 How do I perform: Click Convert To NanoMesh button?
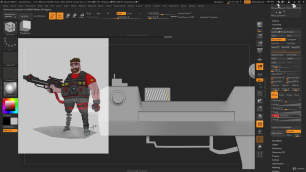[x=286, y=128]
